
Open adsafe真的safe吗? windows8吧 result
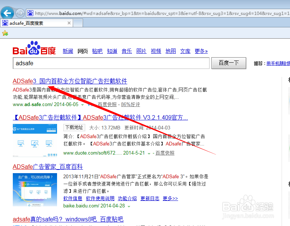tap(68, 219)
